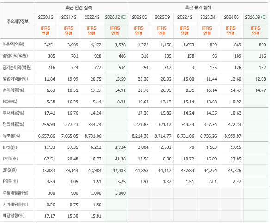Click the 928 operating profit value
The width and height of the screenshot is (275, 224).
pyautogui.click(x=98, y=56)
